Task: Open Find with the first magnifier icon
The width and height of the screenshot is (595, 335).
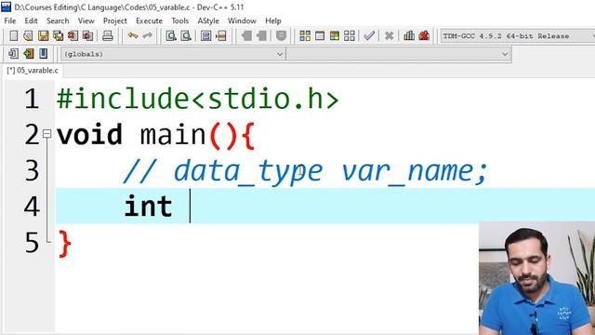Action: click(x=171, y=36)
